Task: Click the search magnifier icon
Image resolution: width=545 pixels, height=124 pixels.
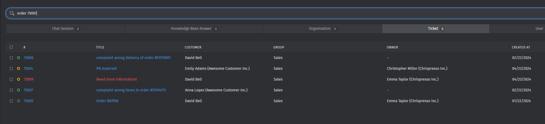Action: tap(12, 13)
